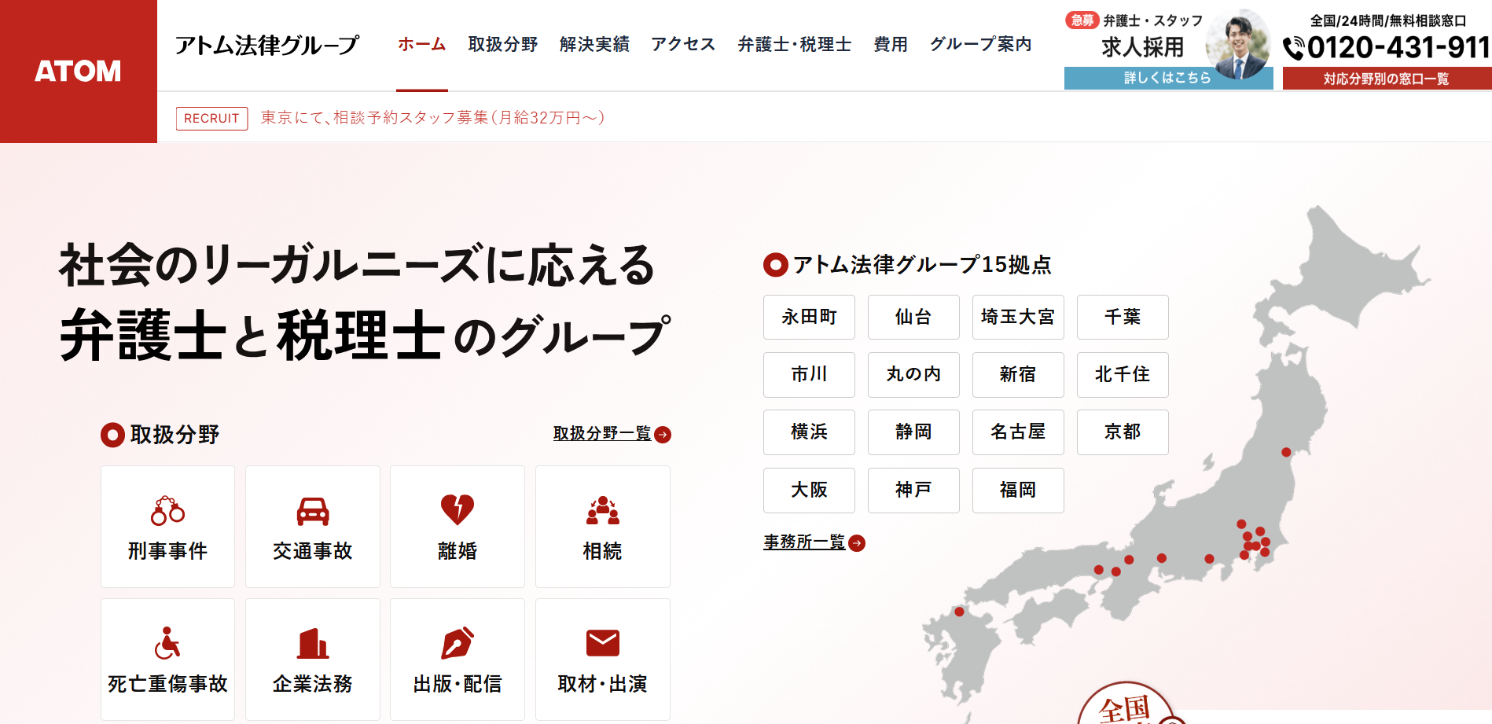Open the グループ案内 menu item
The width and height of the screenshot is (1492, 724).
point(981,44)
